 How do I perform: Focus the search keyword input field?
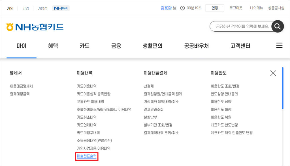tap(242, 26)
